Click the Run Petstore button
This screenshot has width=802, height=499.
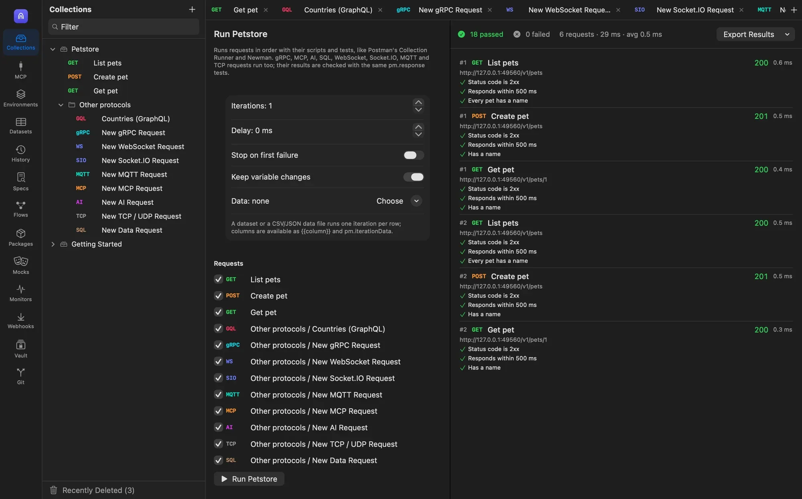pyautogui.click(x=249, y=479)
